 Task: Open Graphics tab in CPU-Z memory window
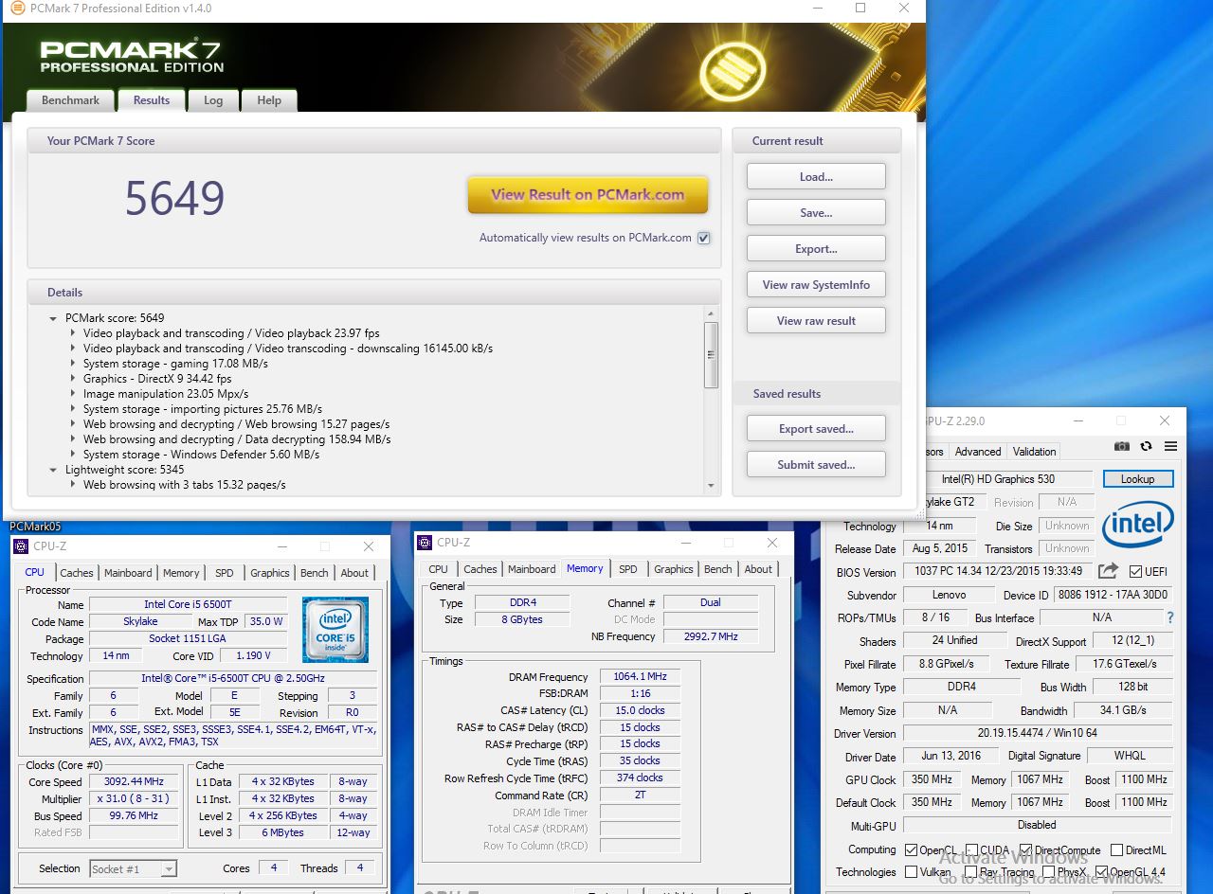674,569
